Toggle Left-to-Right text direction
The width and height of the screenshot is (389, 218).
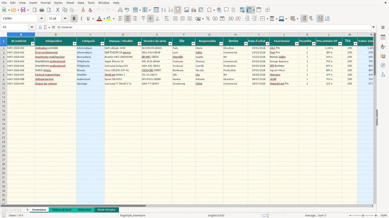[304, 19]
